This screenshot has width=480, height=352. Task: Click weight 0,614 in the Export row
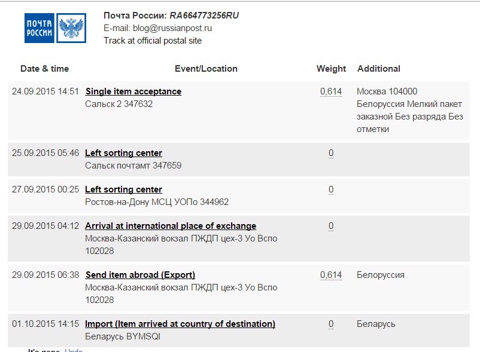click(x=331, y=275)
